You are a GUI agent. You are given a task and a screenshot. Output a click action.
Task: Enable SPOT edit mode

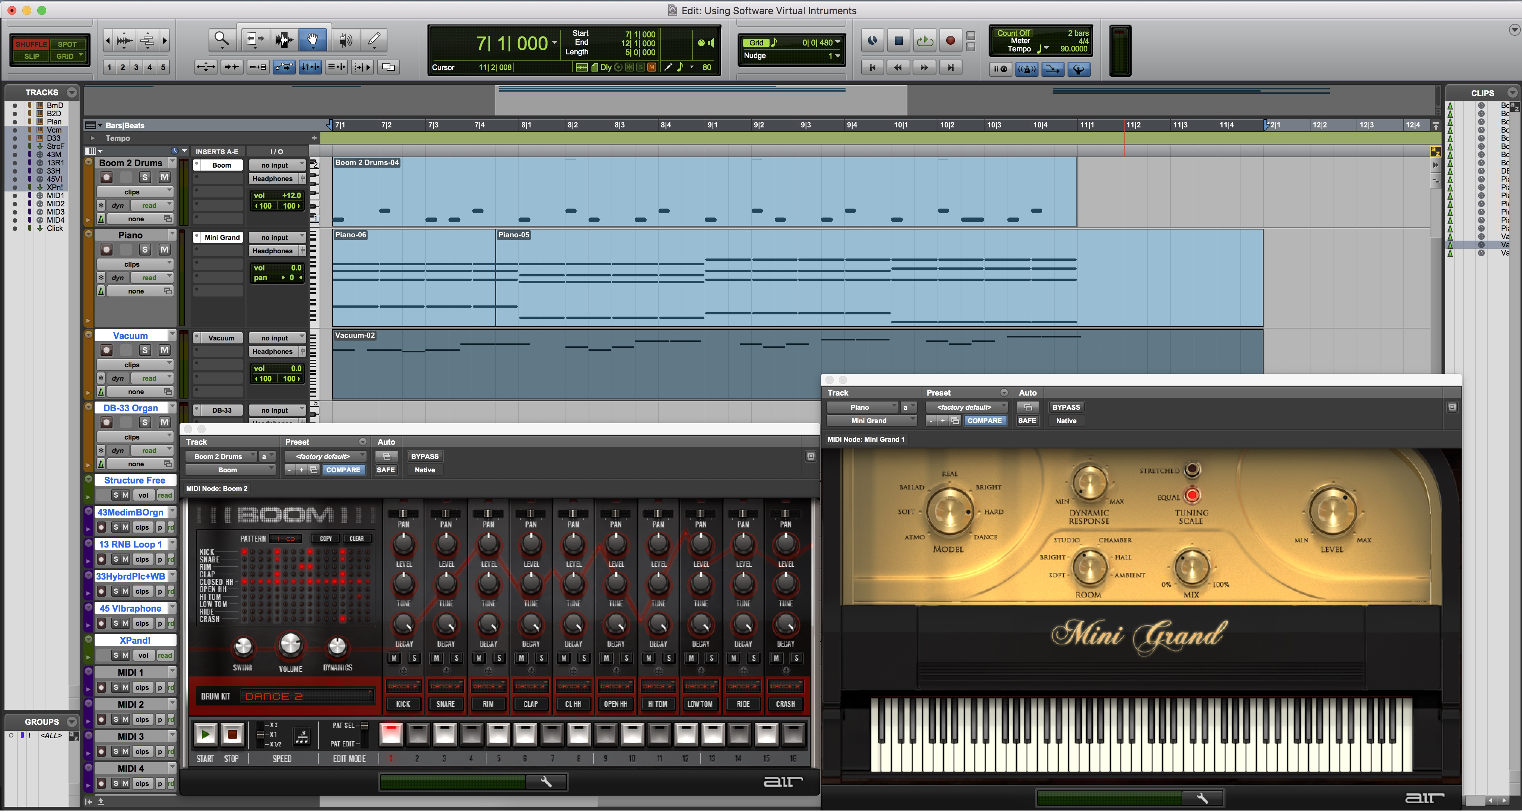pyautogui.click(x=67, y=44)
